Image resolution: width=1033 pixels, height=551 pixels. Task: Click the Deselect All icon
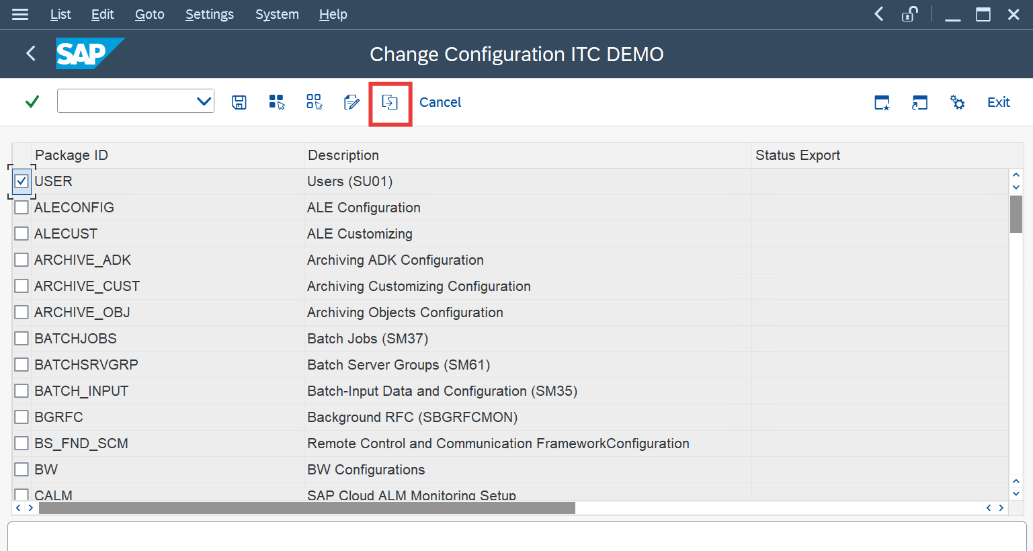point(314,102)
